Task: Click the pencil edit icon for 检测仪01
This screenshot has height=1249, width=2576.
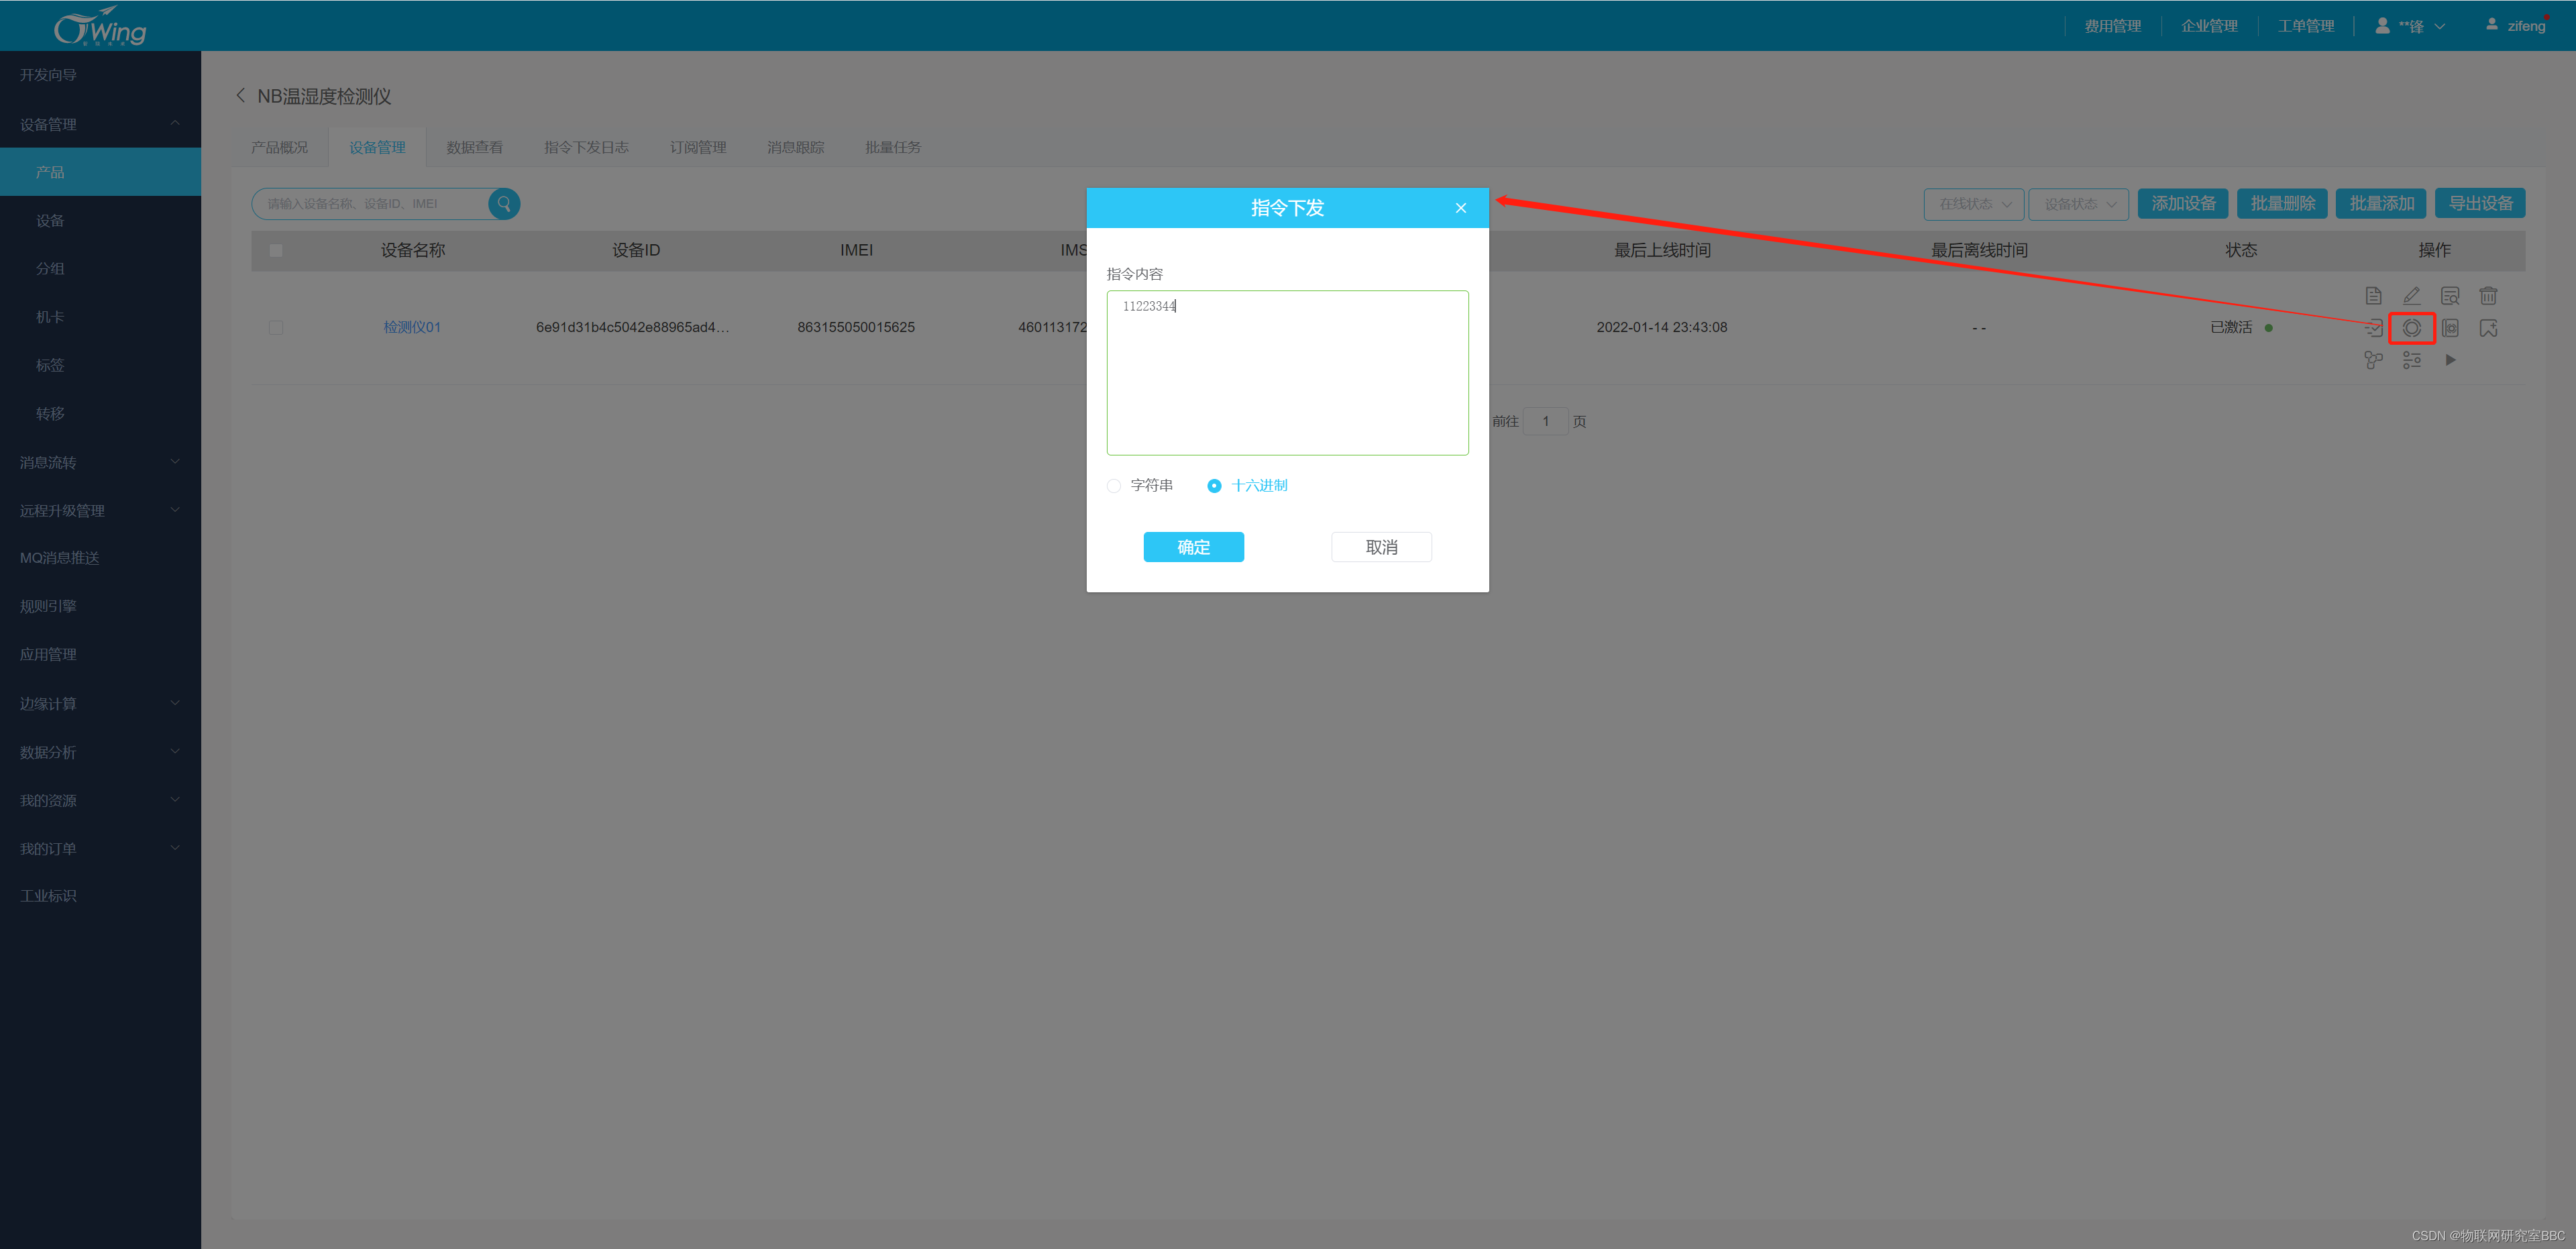Action: point(2411,296)
